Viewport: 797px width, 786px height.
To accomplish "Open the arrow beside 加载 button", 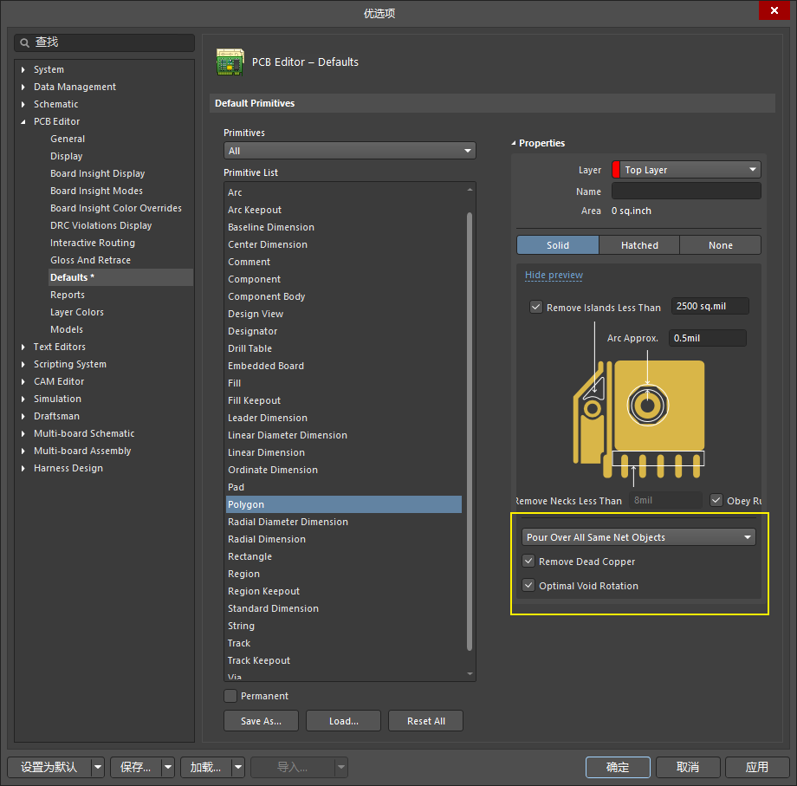I will point(237,767).
